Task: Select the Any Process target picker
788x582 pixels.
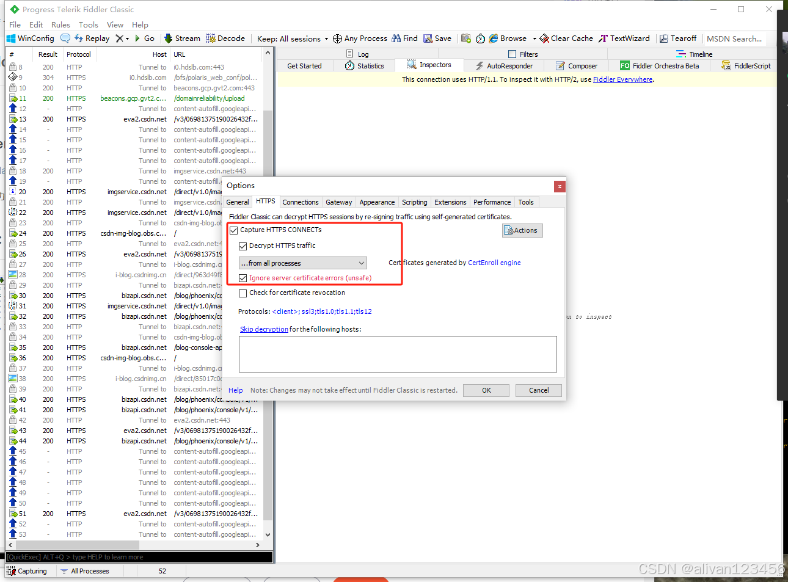Action: (360, 38)
